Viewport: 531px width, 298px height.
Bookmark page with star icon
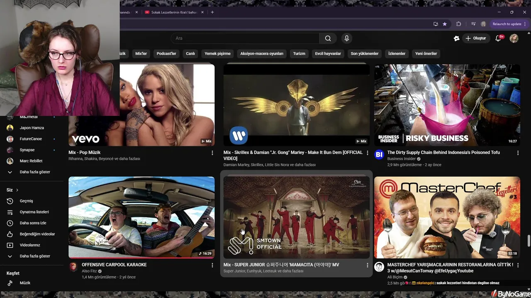point(445,24)
